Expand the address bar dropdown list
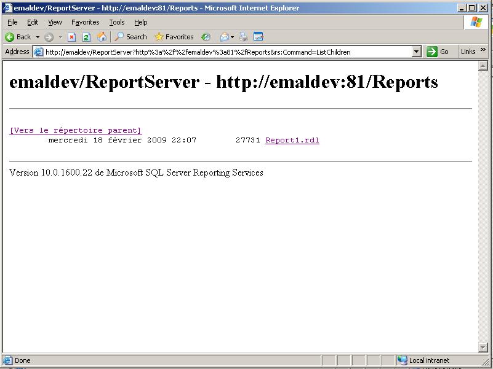The width and height of the screenshot is (493, 369). pyautogui.click(x=416, y=52)
